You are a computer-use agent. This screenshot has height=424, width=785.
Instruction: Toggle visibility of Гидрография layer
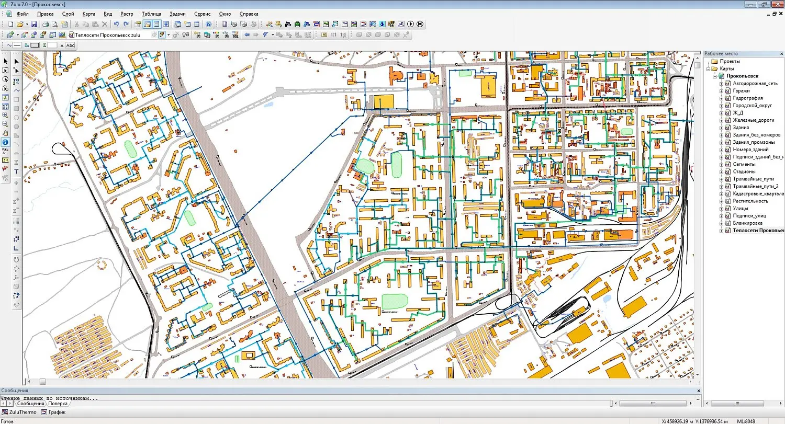click(728, 98)
